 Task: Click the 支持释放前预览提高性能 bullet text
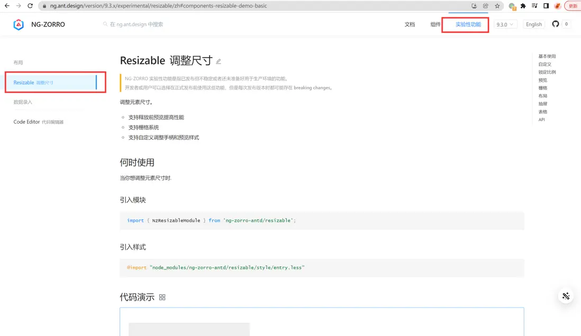[156, 117]
